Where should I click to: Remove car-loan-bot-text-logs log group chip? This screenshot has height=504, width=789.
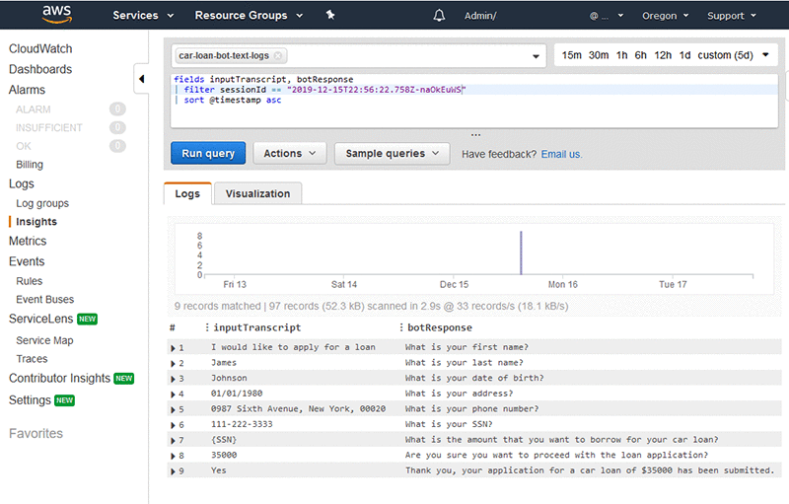pos(278,55)
